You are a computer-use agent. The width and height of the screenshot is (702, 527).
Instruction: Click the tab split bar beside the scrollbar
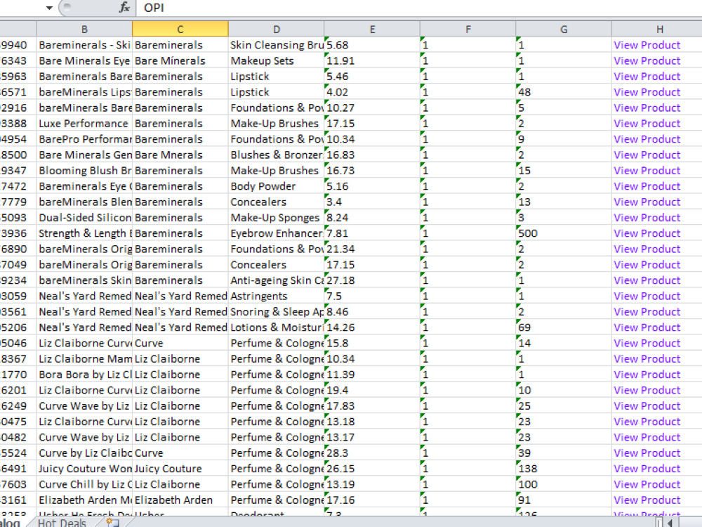(659, 523)
